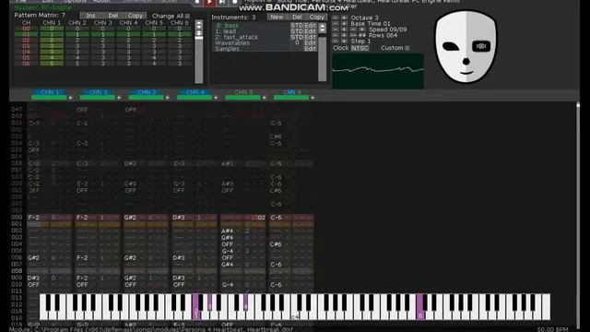Increase Base Time with its plus button
Image resolution: width=590 pixels, height=332 pixels.
tap(344, 24)
